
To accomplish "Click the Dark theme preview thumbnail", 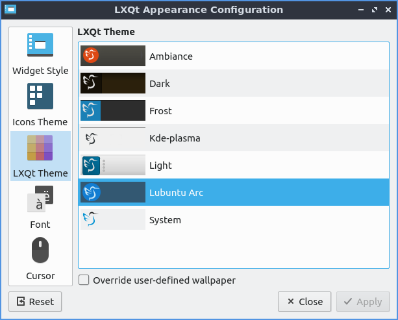I will click(113, 84).
